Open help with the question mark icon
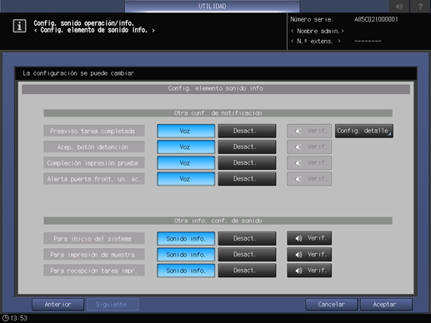 click(x=420, y=6)
